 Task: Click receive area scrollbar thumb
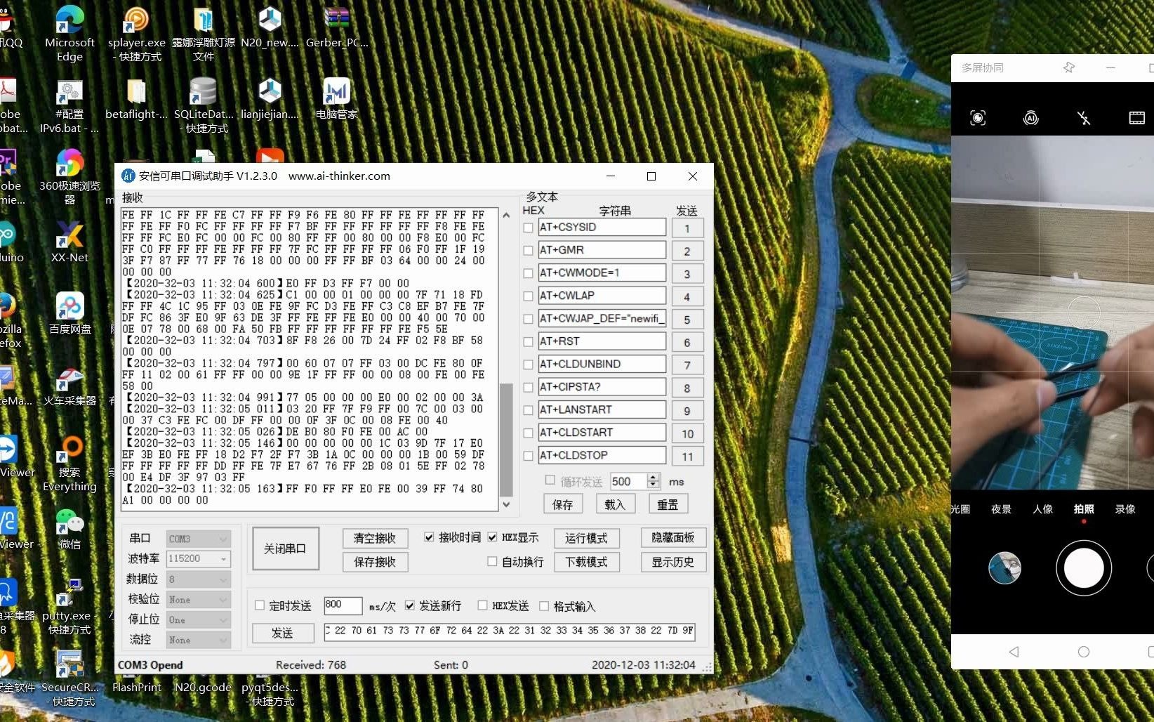(506, 440)
